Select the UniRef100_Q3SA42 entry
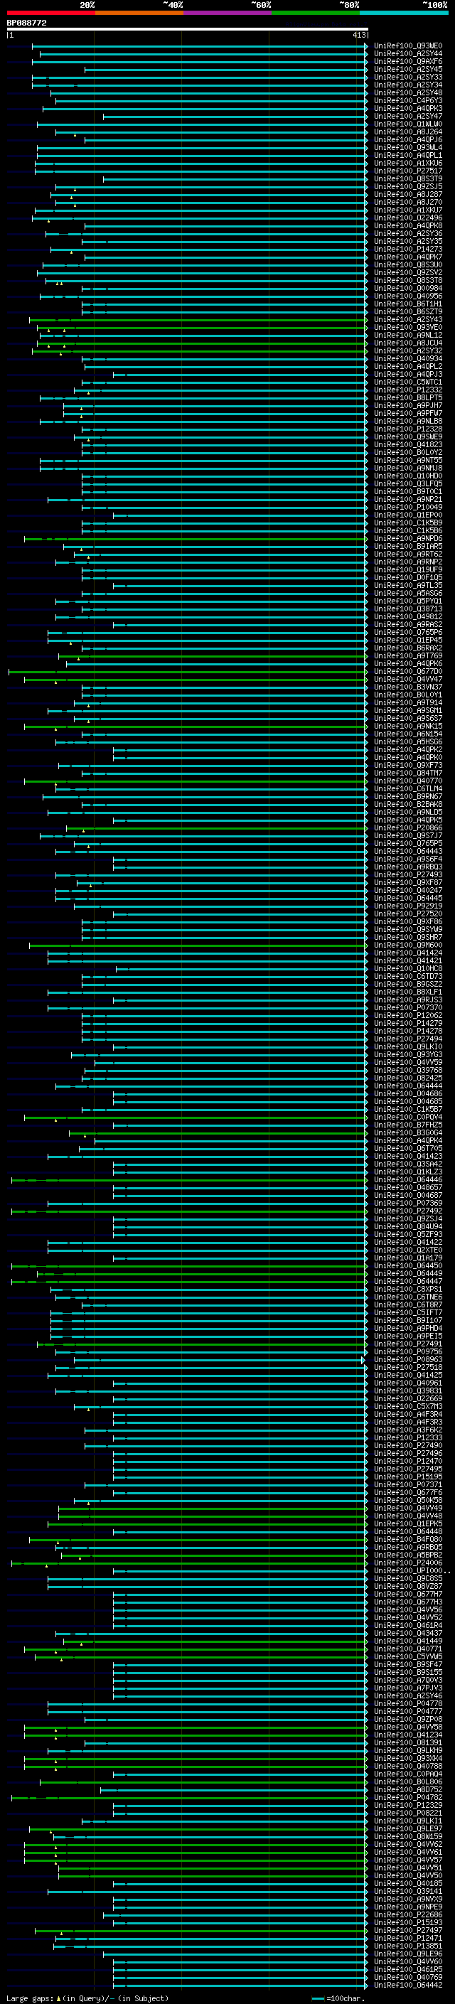The height and width of the screenshot is (2004, 455). pos(407,1164)
